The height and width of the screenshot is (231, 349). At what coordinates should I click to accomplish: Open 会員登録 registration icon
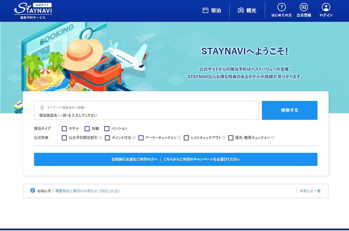(304, 10)
